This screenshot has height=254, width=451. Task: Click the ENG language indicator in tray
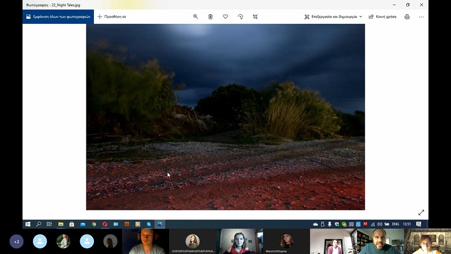[395, 224]
